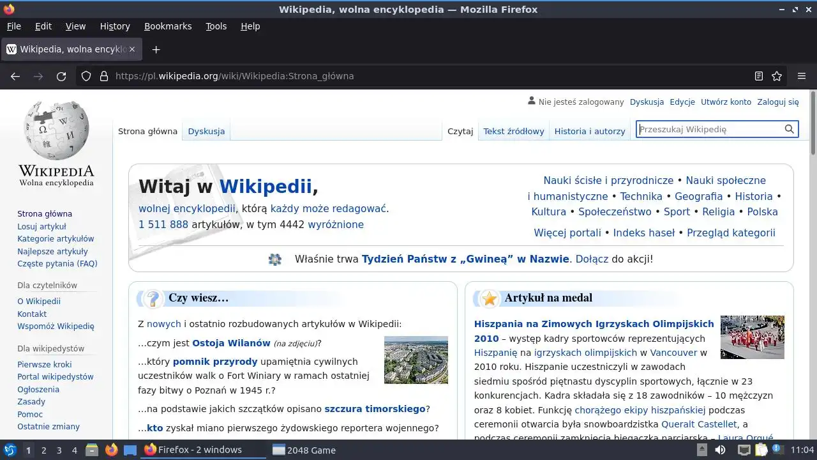Go back using browser back arrow
The width and height of the screenshot is (817, 460).
(x=15, y=76)
